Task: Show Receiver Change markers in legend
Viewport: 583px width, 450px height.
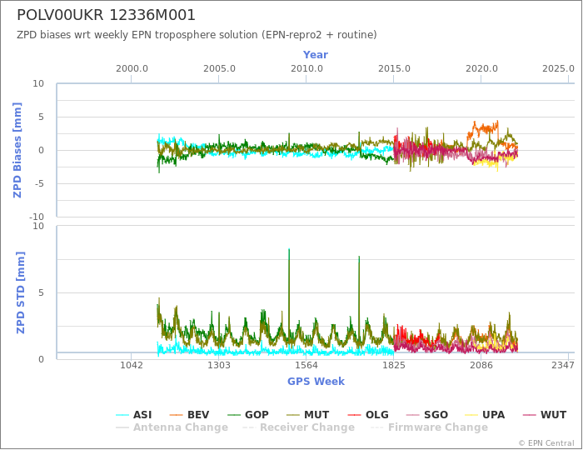Action: (298, 427)
